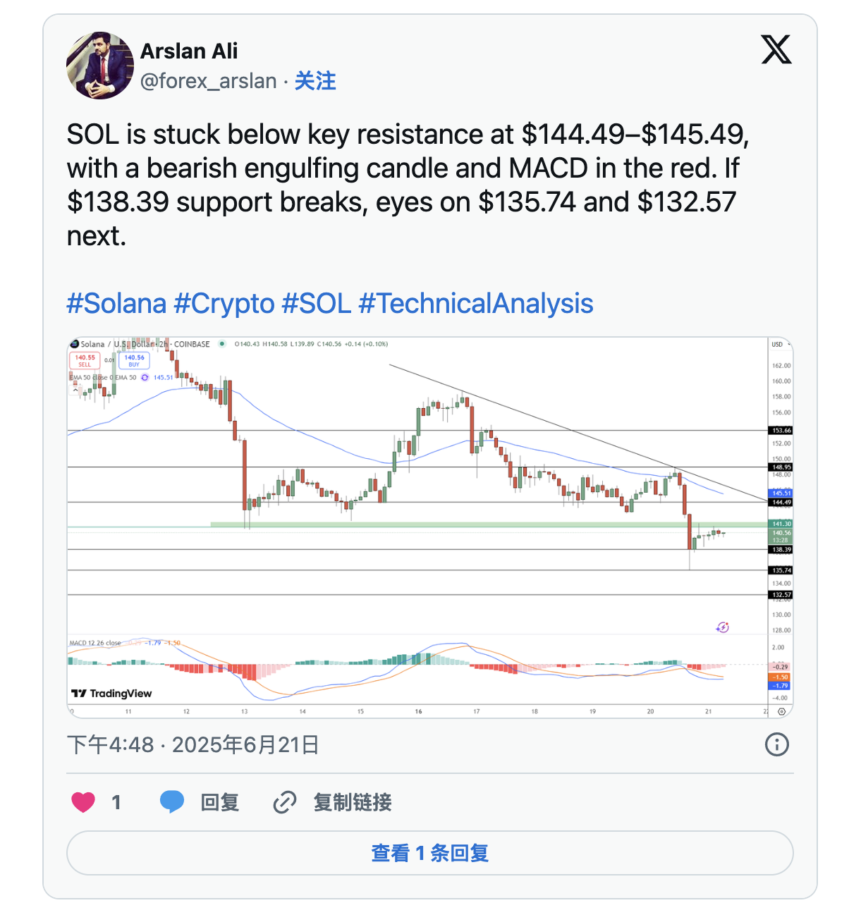Click the 140.55 SELL button

pos(85,360)
